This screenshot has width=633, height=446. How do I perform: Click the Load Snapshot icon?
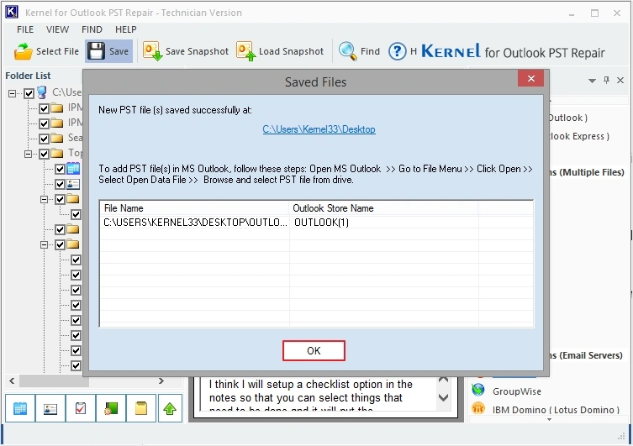[x=245, y=51]
